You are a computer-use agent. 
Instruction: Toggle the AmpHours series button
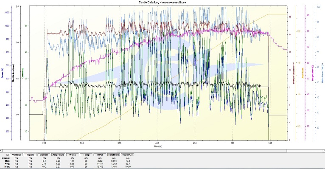click(58, 155)
